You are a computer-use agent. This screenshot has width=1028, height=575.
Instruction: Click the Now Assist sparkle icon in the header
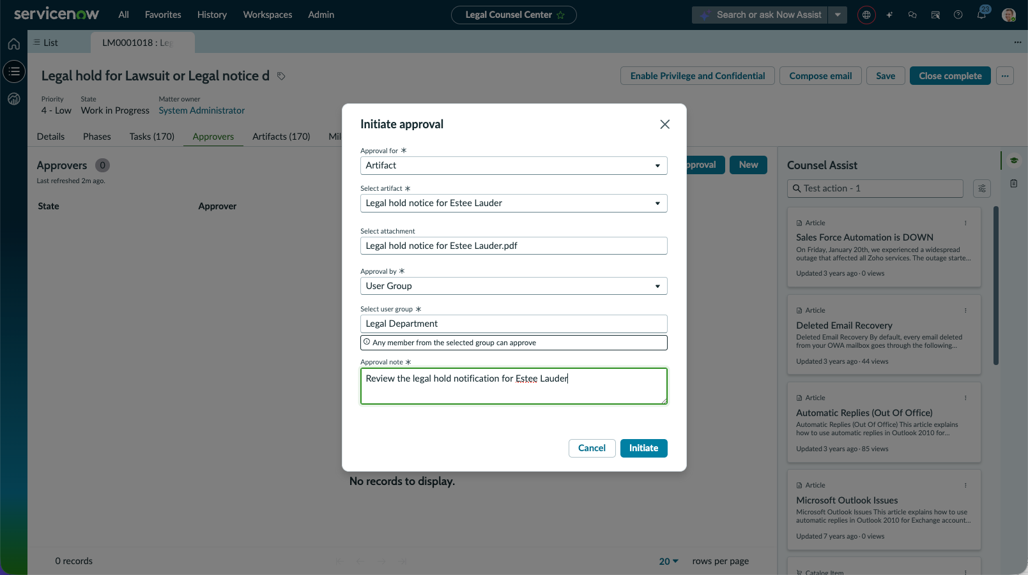coord(889,15)
